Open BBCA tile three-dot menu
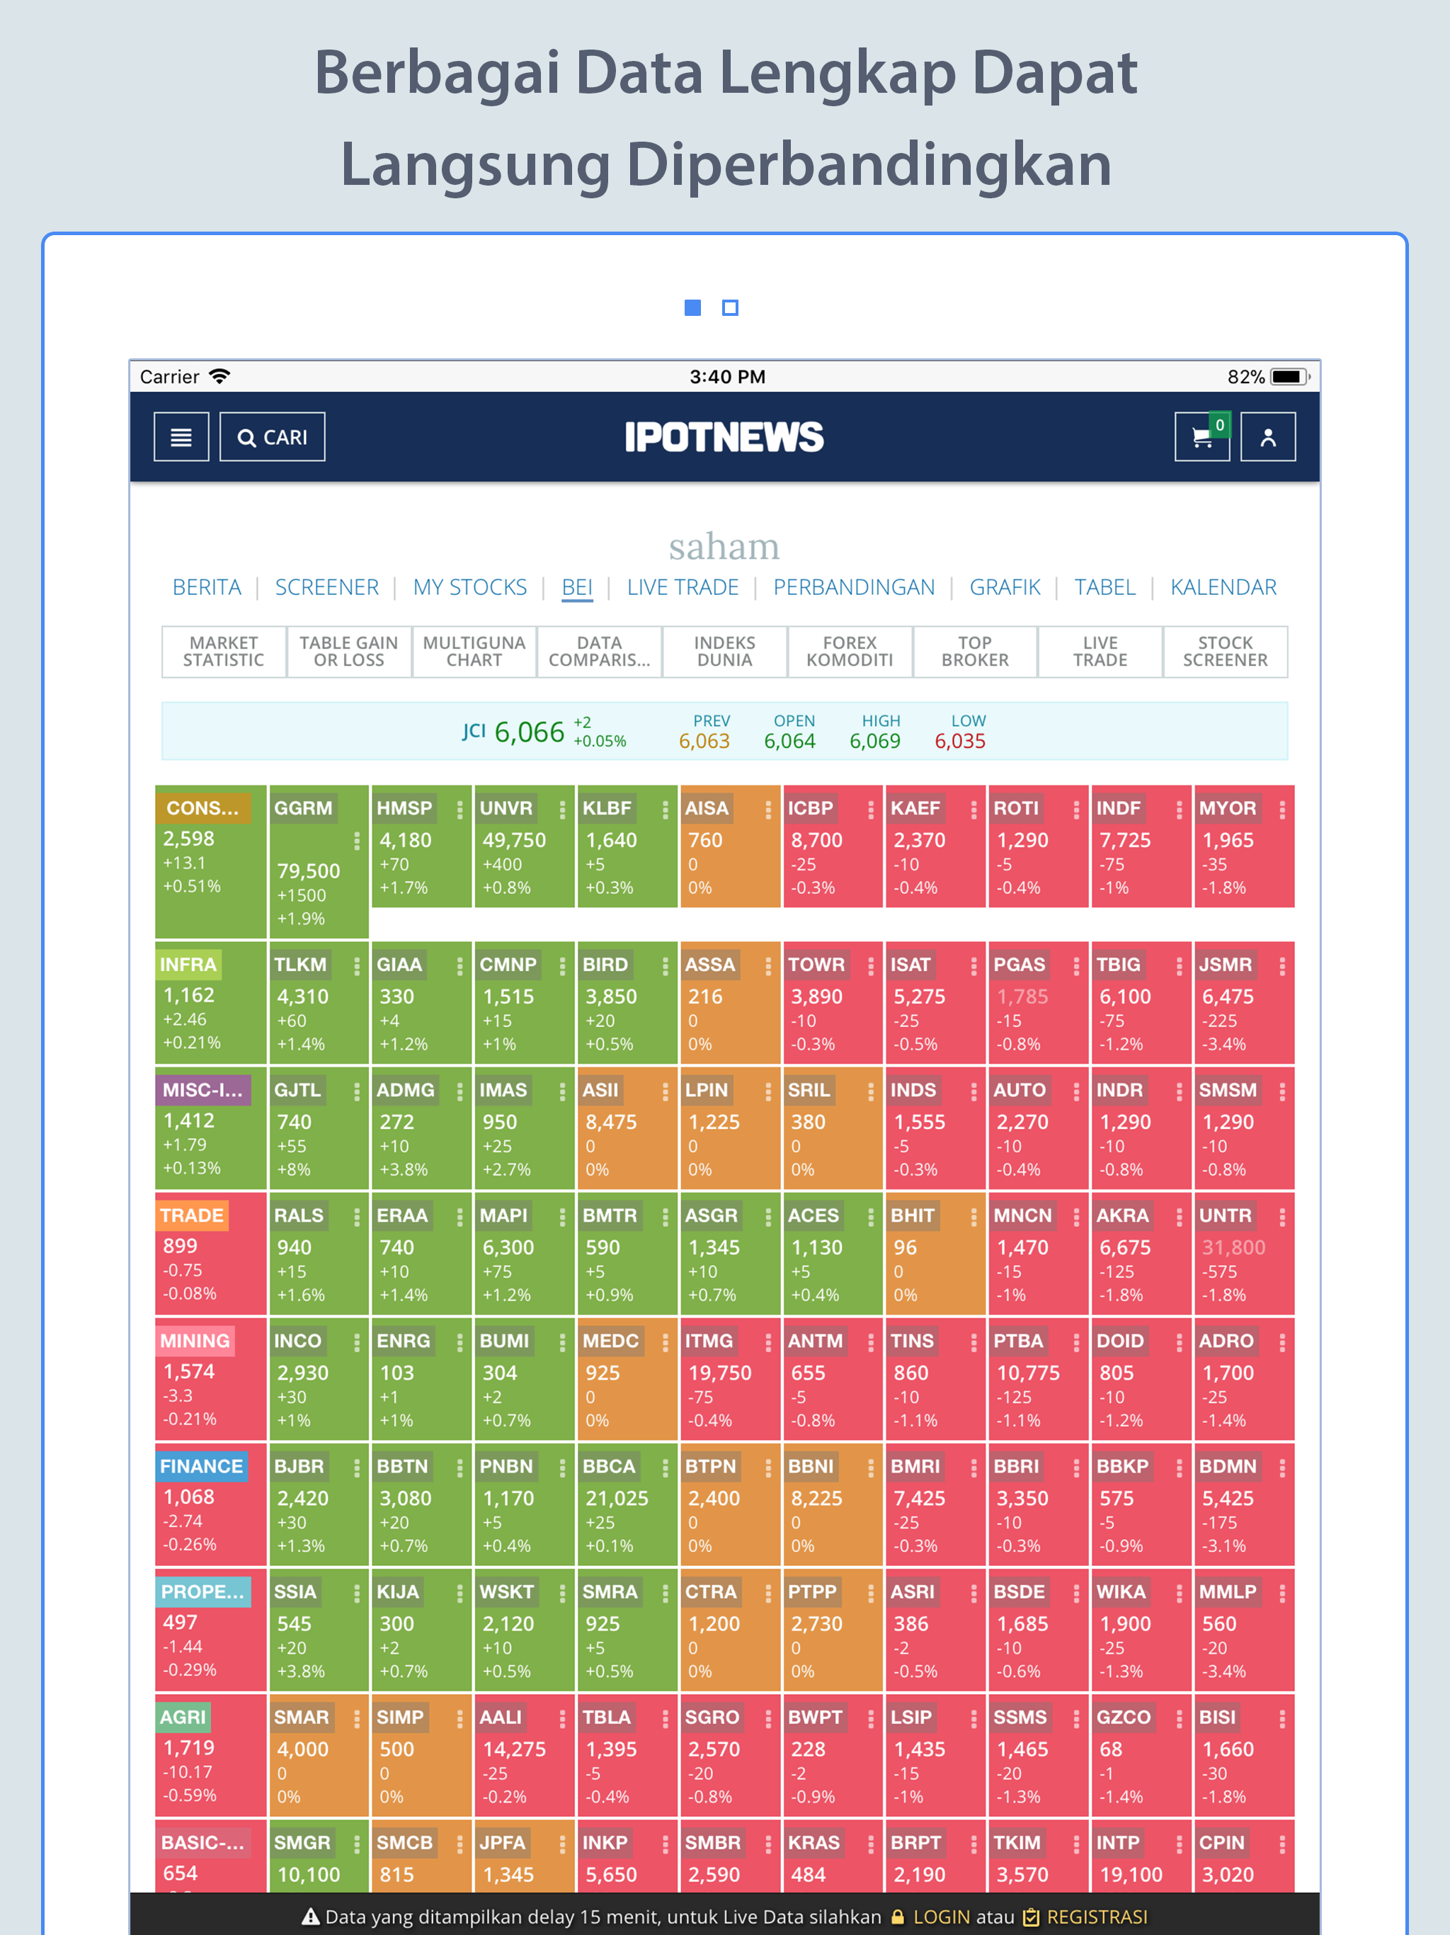The image size is (1450, 1935). pos(665,1468)
